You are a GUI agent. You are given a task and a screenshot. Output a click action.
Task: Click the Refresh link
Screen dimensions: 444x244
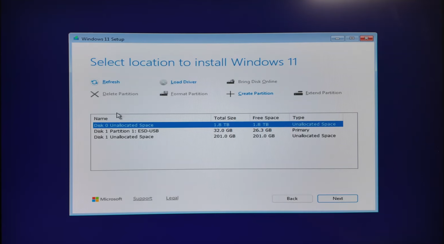[x=111, y=82]
